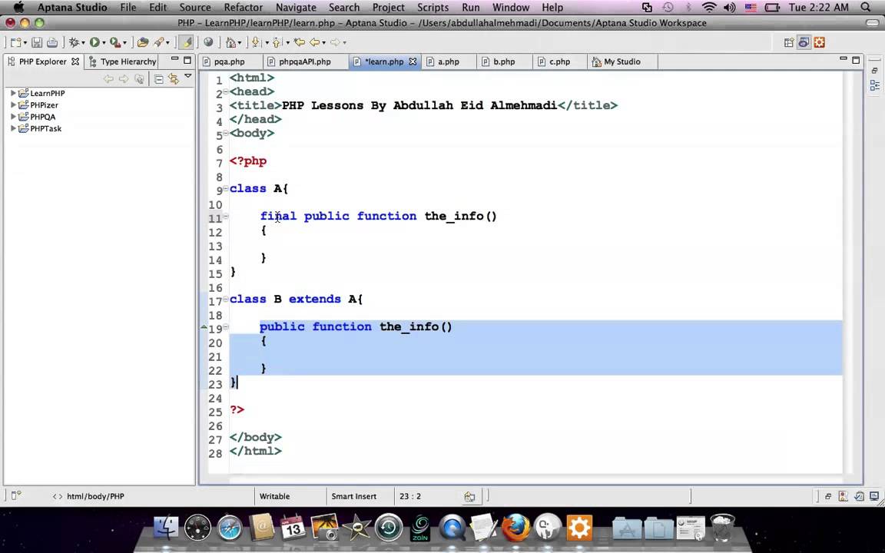Click Collapse All in PHP Explorer

click(x=158, y=80)
